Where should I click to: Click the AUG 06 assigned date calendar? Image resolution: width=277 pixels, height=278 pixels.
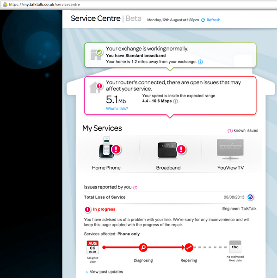(x=92, y=247)
